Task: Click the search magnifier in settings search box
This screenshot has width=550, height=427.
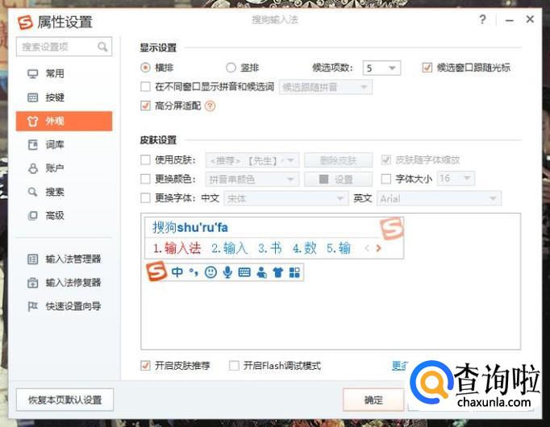Action: coord(103,48)
